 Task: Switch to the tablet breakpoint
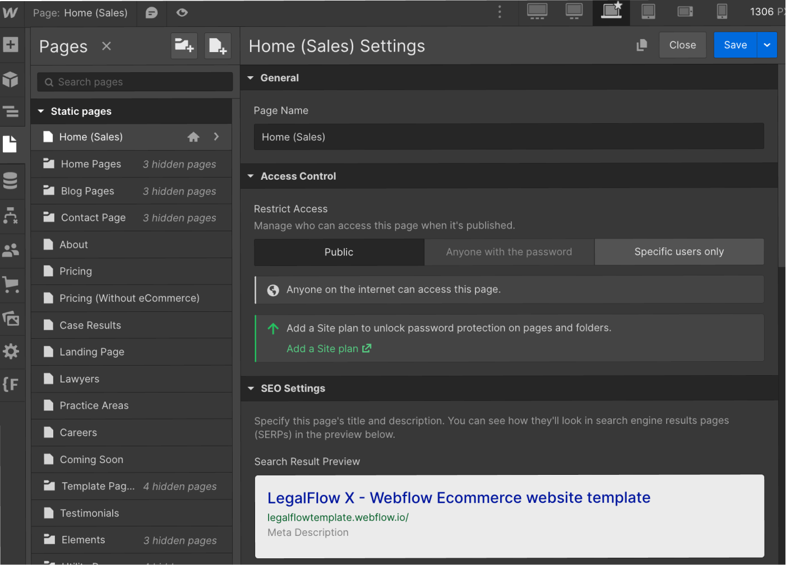[x=649, y=12]
